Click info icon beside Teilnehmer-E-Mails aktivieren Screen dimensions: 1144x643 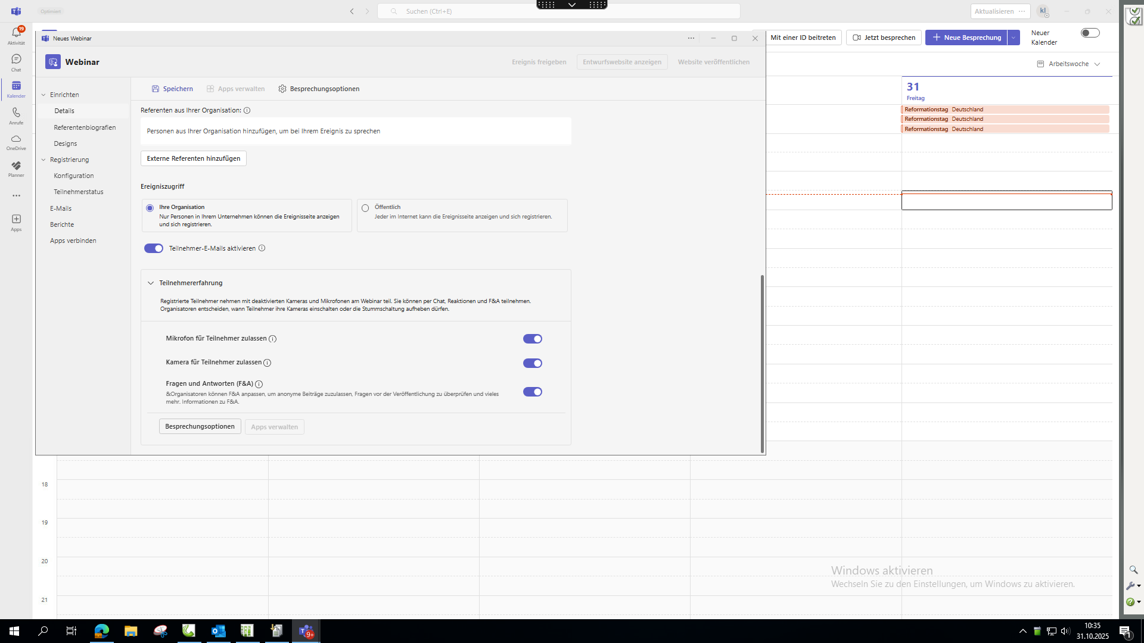(262, 248)
